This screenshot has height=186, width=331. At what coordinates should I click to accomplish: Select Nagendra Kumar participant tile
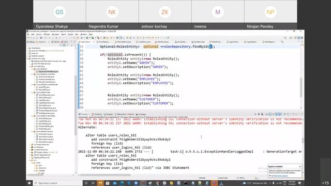click(x=112, y=14)
